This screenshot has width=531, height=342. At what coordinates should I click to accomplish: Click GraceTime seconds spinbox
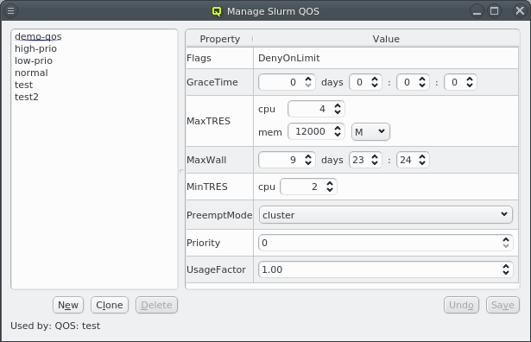(x=460, y=82)
